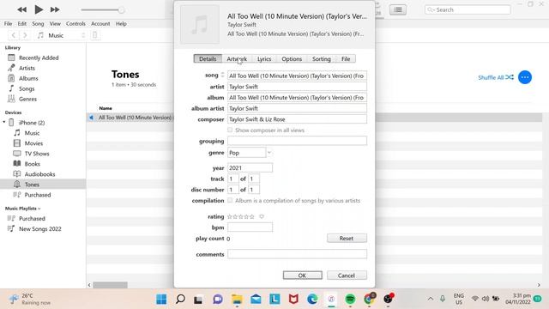
Task: Select Recently Added in Library
Action: [39, 58]
